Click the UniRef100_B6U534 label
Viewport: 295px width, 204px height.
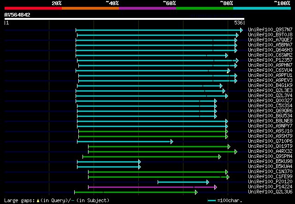tap(270, 116)
